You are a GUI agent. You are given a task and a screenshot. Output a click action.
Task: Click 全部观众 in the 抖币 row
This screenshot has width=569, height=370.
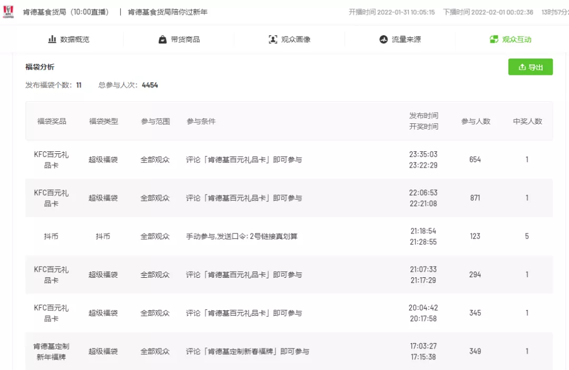[155, 236]
